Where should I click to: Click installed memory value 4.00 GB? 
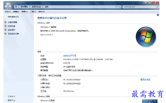pos(67,63)
